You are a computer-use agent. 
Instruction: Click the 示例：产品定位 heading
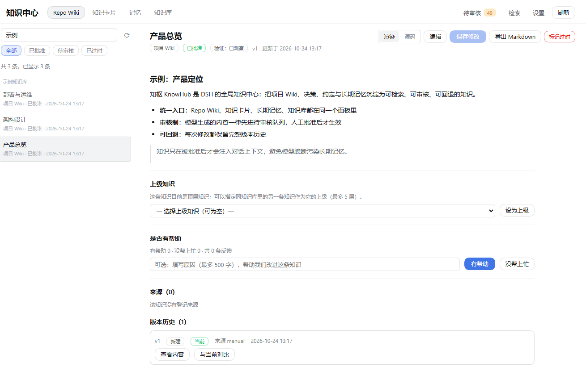[176, 79]
